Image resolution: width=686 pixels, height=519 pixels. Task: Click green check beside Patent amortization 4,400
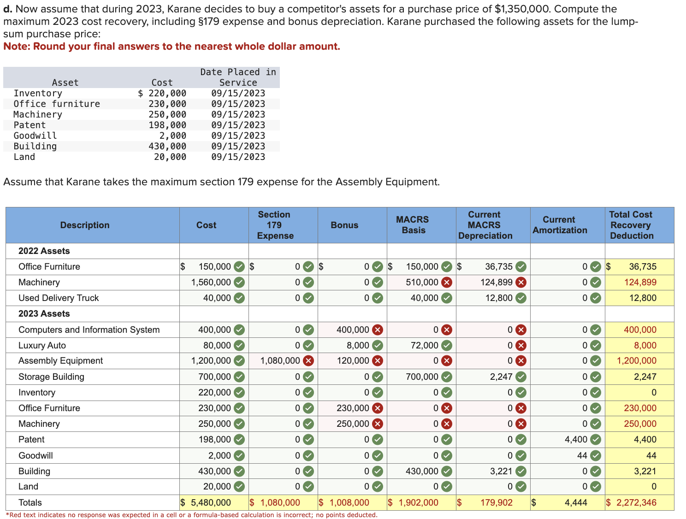(596, 439)
